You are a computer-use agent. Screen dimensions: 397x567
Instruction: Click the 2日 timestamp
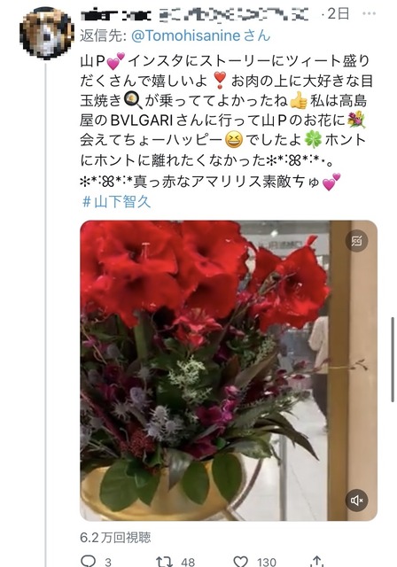(338, 14)
